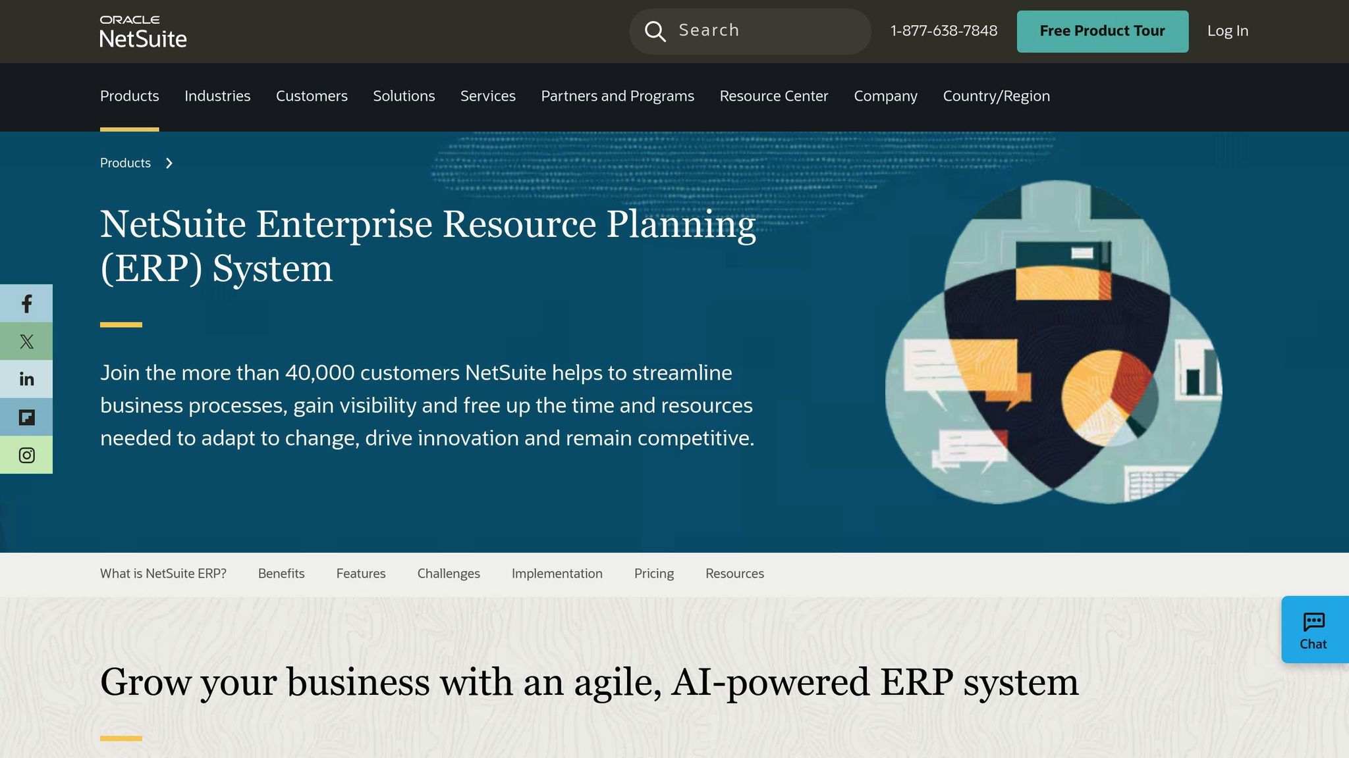Select the Implementation section link
1349x758 pixels.
coord(557,573)
